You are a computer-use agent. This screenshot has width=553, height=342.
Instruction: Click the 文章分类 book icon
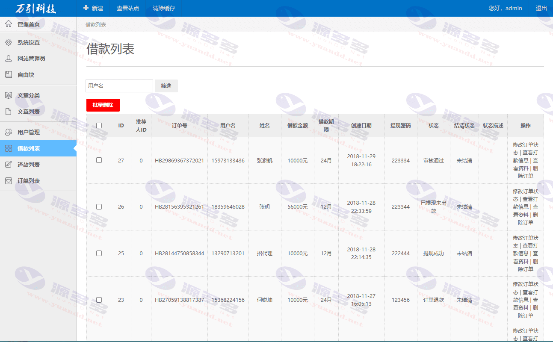[x=8, y=95]
